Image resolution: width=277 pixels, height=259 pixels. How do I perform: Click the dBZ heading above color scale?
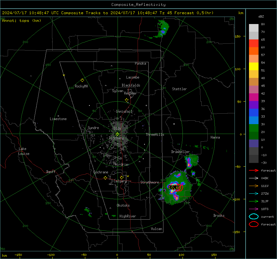pyautogui.click(x=261, y=16)
